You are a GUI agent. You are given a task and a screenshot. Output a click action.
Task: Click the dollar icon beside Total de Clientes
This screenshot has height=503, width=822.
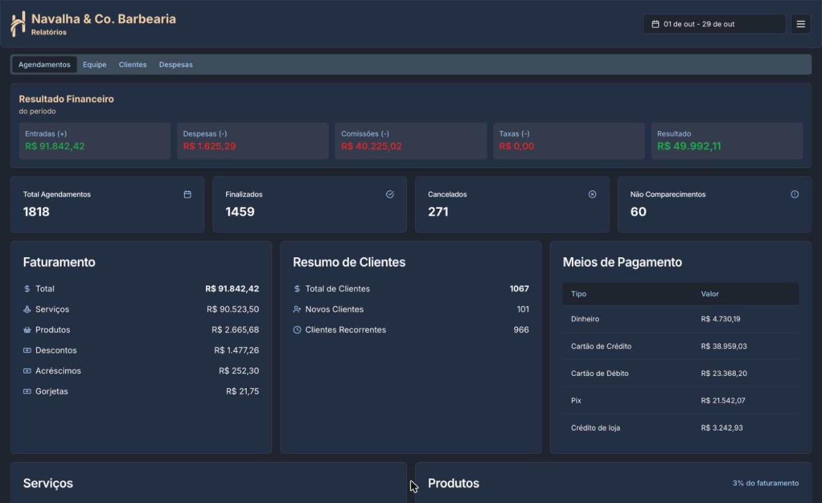pos(297,289)
